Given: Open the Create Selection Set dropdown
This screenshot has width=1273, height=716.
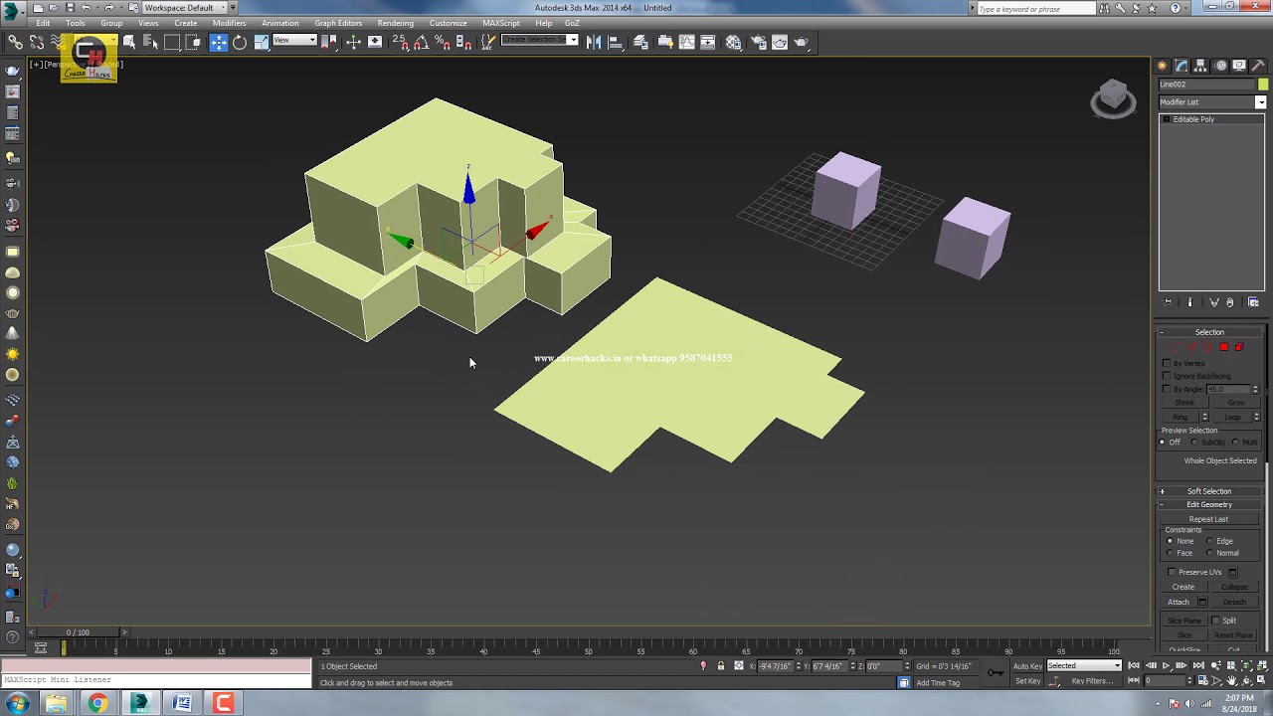Looking at the screenshot, I should click(x=539, y=41).
